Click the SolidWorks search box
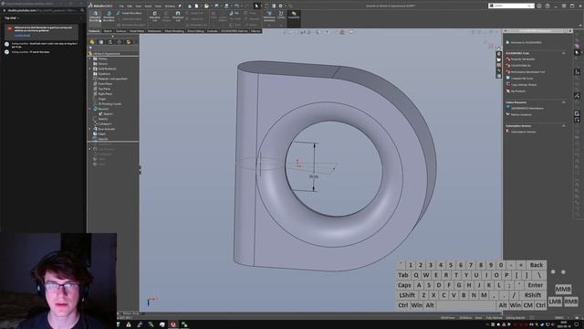The image size is (584, 329). (511, 6)
